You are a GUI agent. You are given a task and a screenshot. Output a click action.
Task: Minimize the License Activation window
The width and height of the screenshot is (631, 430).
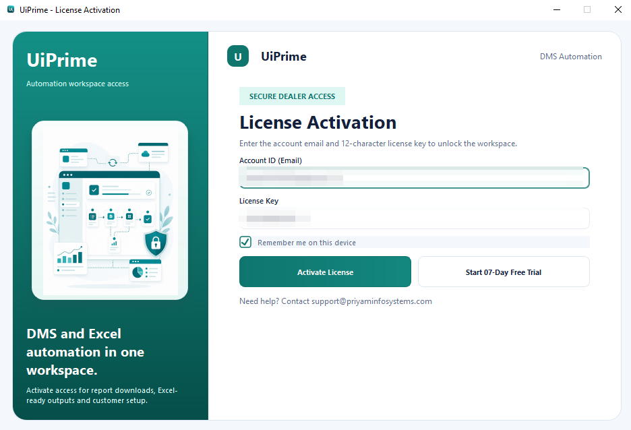pos(557,9)
